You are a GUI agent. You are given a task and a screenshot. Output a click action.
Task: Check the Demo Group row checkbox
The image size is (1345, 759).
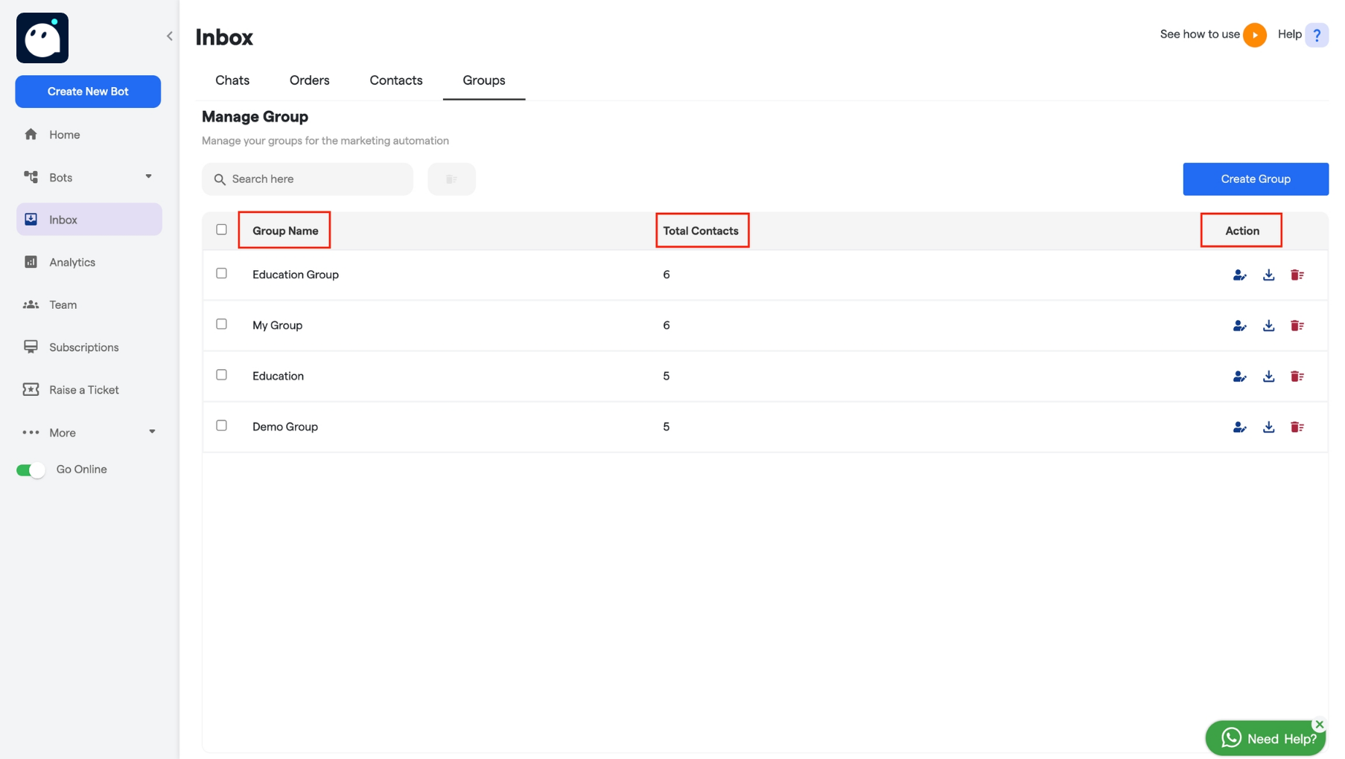(221, 425)
